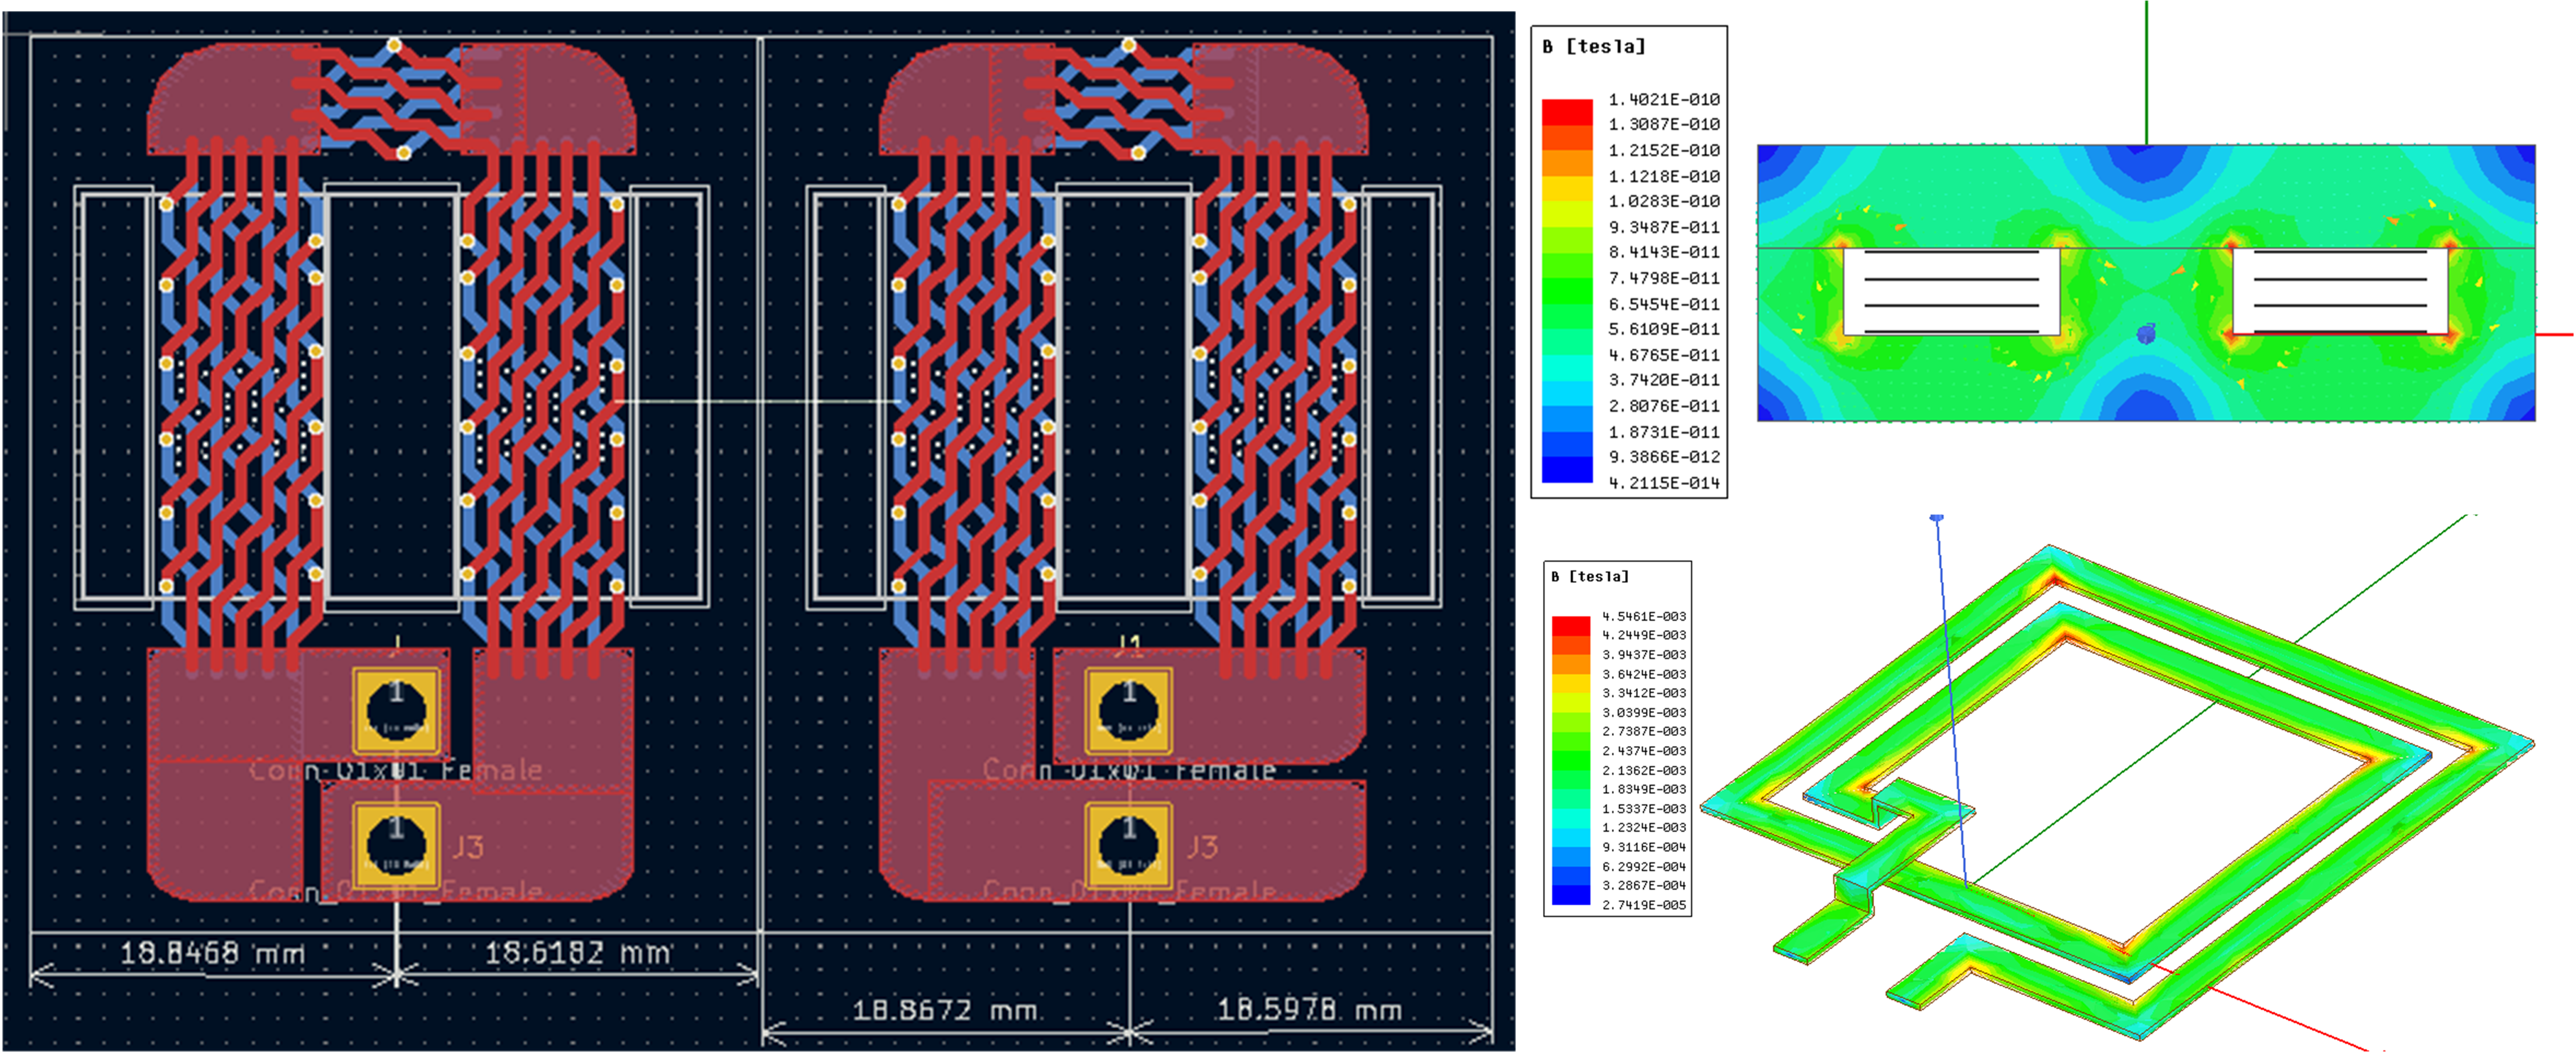The width and height of the screenshot is (2576, 1052).
Task: Click the 2.7387E-003 legend value
Action: (x=1644, y=731)
